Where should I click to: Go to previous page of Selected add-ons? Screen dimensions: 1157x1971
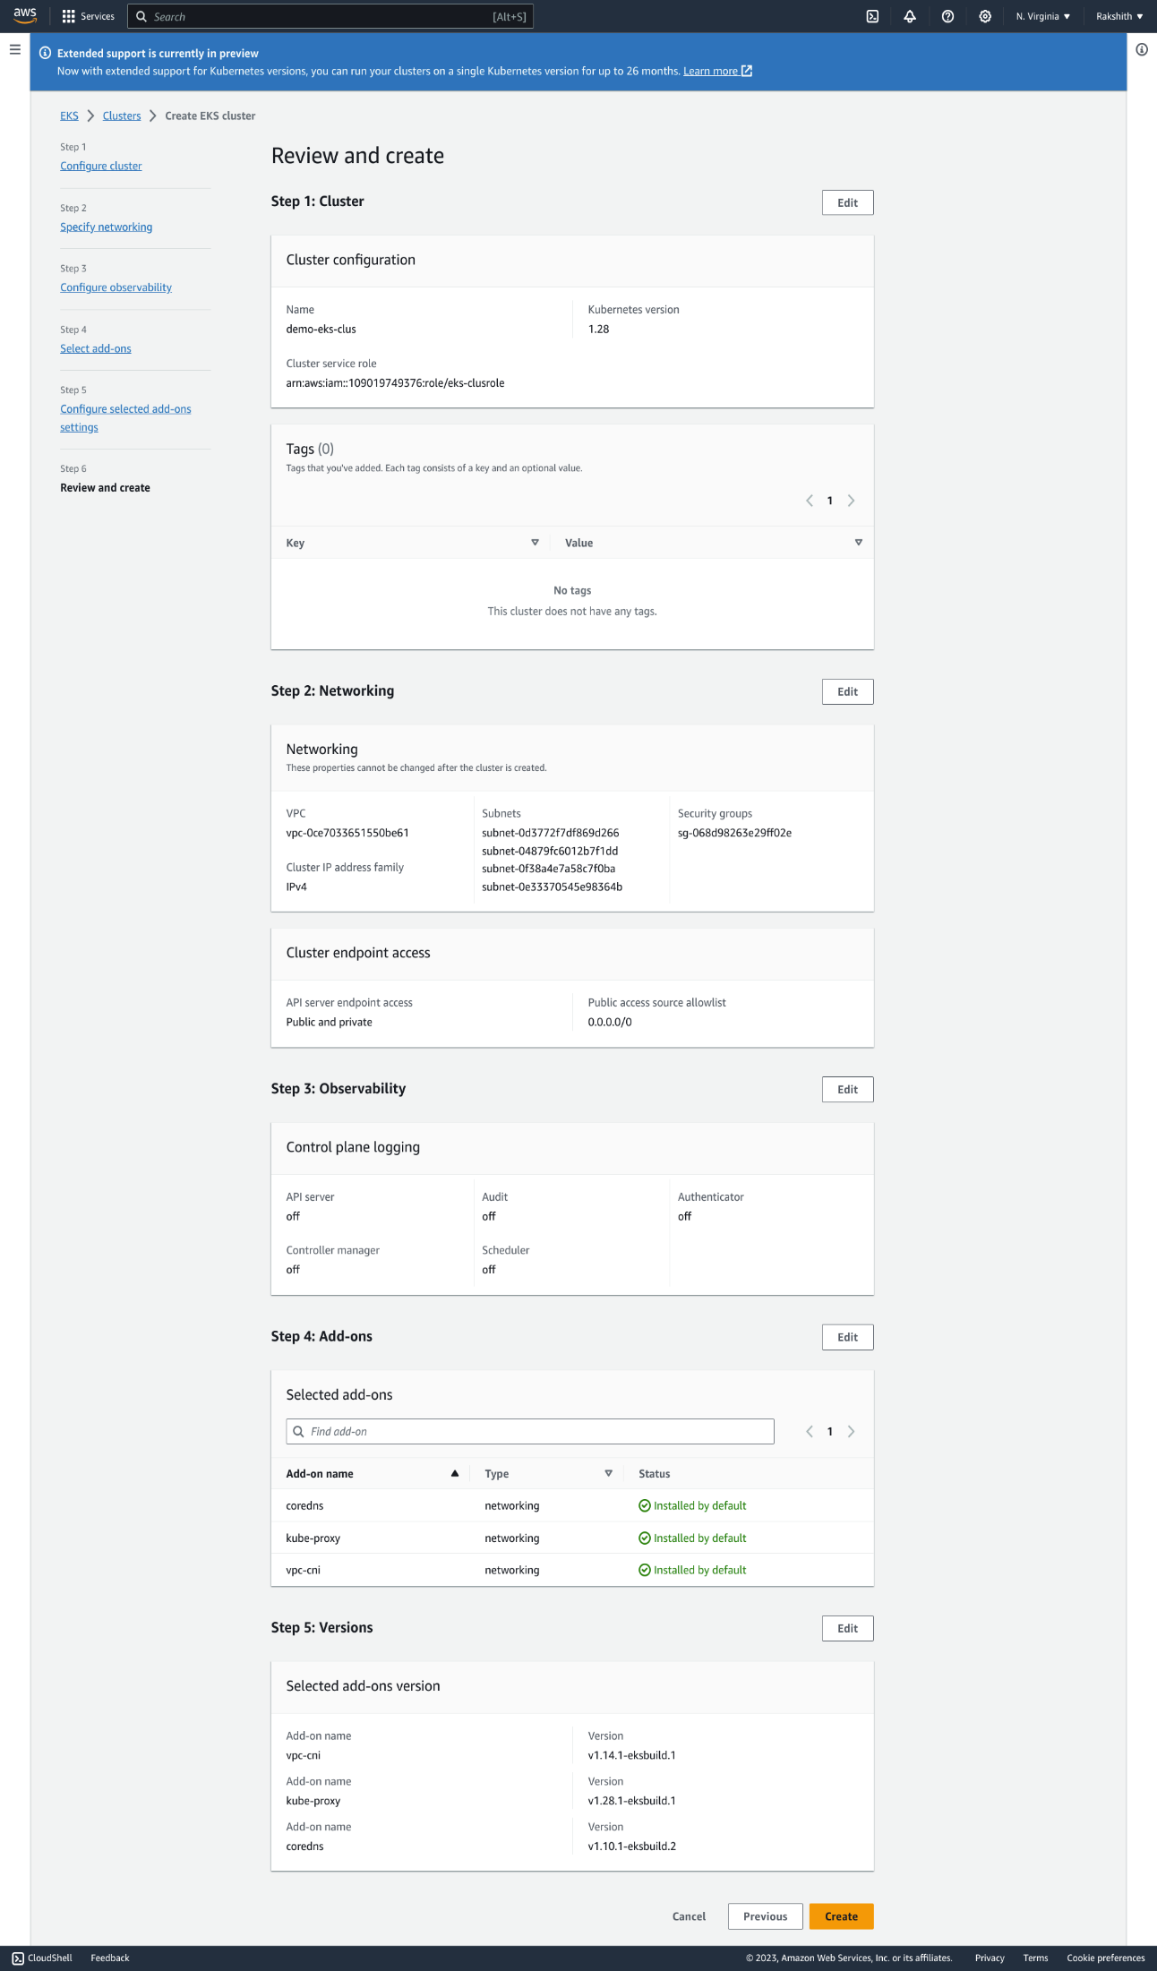click(x=810, y=1431)
